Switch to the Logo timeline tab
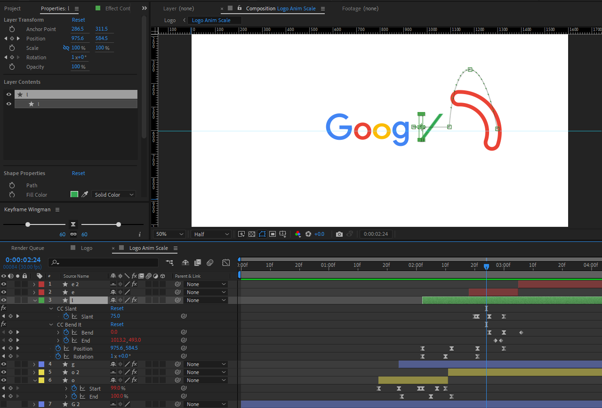This screenshot has height=408, width=602. [87, 248]
